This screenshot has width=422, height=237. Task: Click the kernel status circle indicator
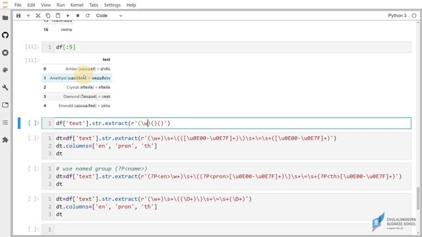coord(414,16)
